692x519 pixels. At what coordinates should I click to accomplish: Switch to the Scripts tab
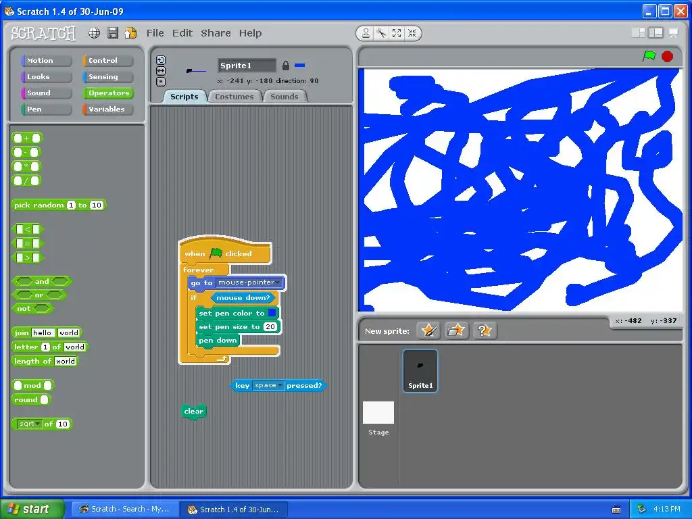(x=184, y=97)
